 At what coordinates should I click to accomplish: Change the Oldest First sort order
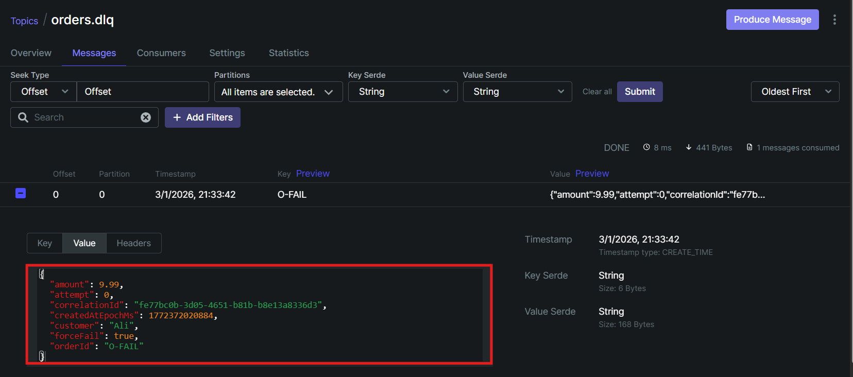795,92
